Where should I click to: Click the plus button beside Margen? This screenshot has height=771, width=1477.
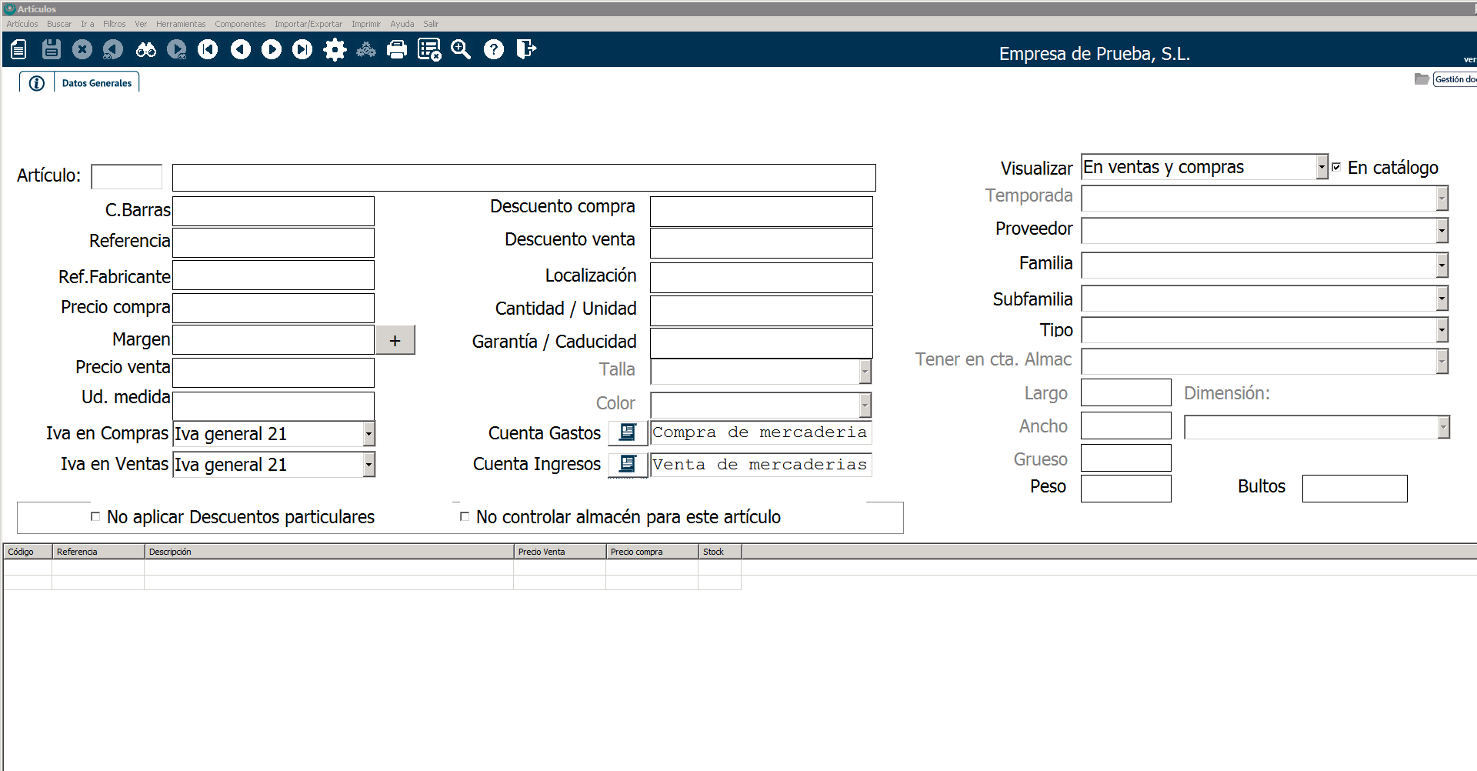395,340
